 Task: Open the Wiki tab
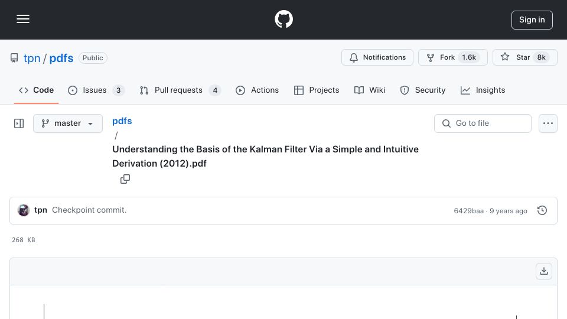(370, 90)
